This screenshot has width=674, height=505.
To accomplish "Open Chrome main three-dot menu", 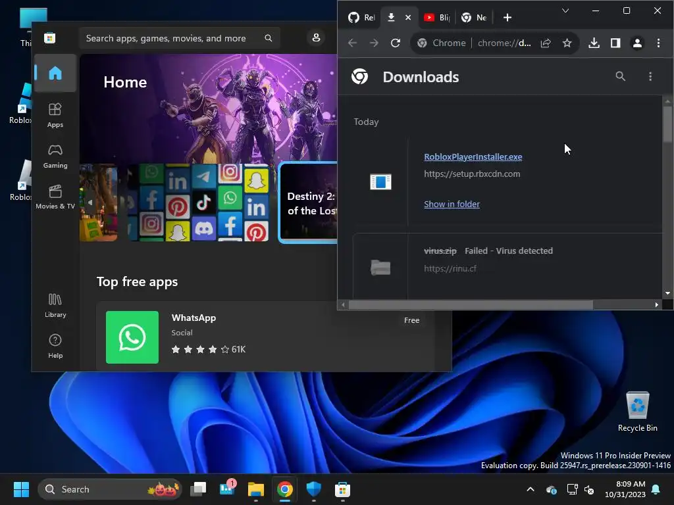I will click(658, 43).
